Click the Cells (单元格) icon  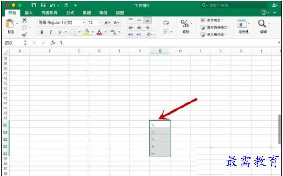click(241, 24)
